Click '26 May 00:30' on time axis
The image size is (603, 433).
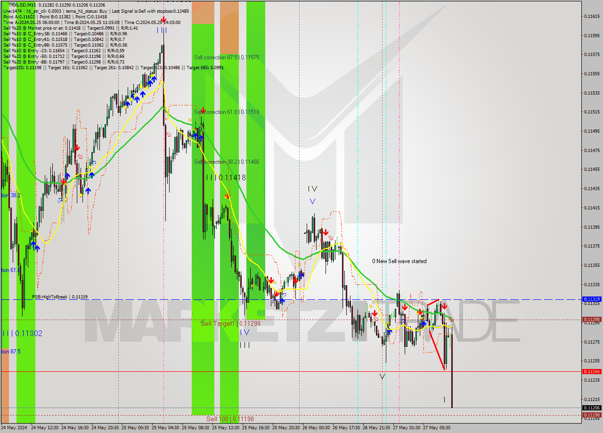pos(316,428)
